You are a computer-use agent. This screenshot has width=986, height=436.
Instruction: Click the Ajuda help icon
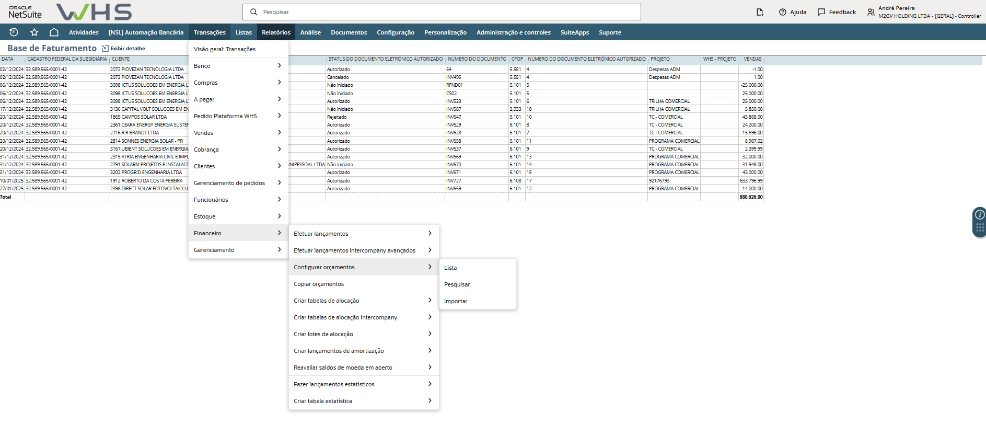point(783,12)
